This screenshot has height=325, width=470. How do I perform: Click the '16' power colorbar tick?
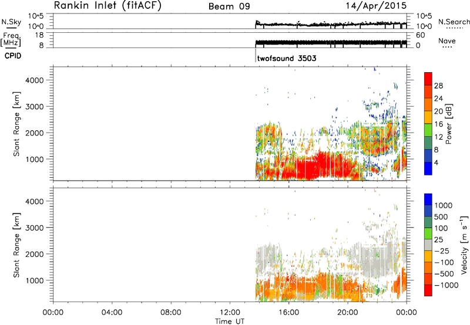438,124
